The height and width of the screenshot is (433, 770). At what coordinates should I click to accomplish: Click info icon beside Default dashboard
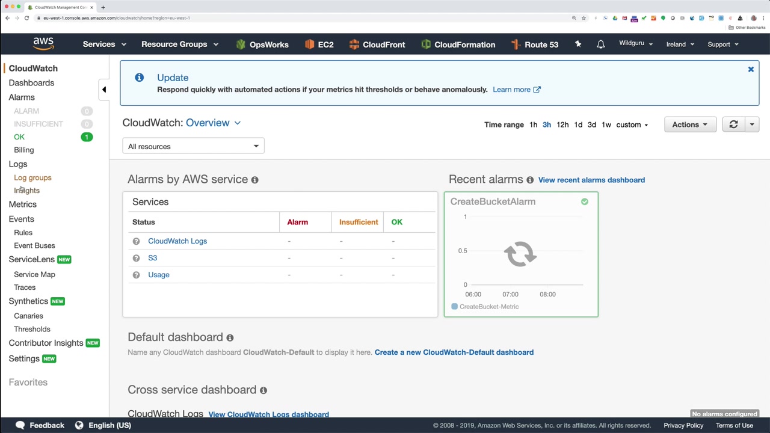230,338
